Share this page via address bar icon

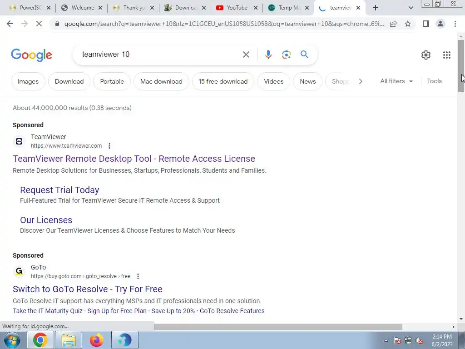tap(393, 24)
